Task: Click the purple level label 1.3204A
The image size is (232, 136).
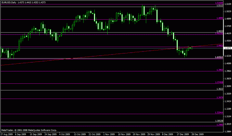Action: 219,113
